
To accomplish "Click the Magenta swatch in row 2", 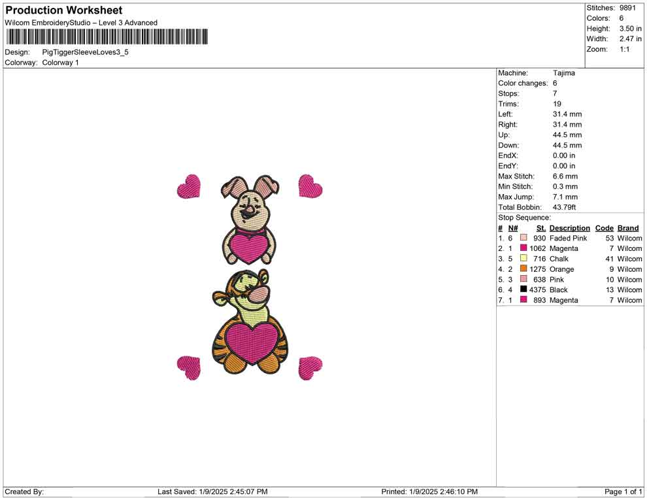I will [x=523, y=248].
